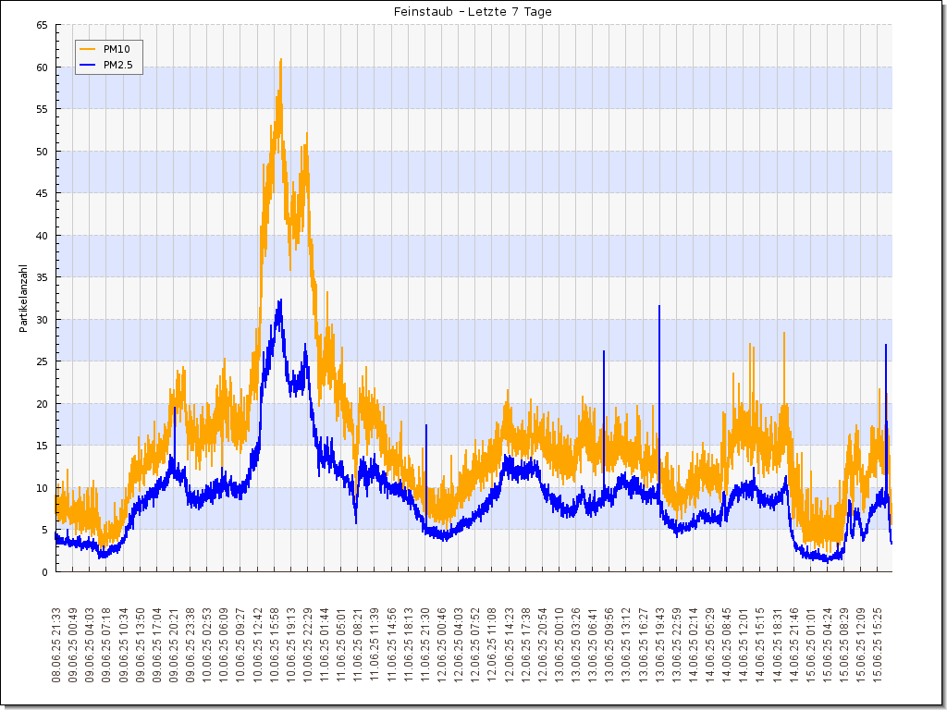Screen dimensions: 947x710
Task: Click the highest PM10 peak near 61
Action: (280, 61)
